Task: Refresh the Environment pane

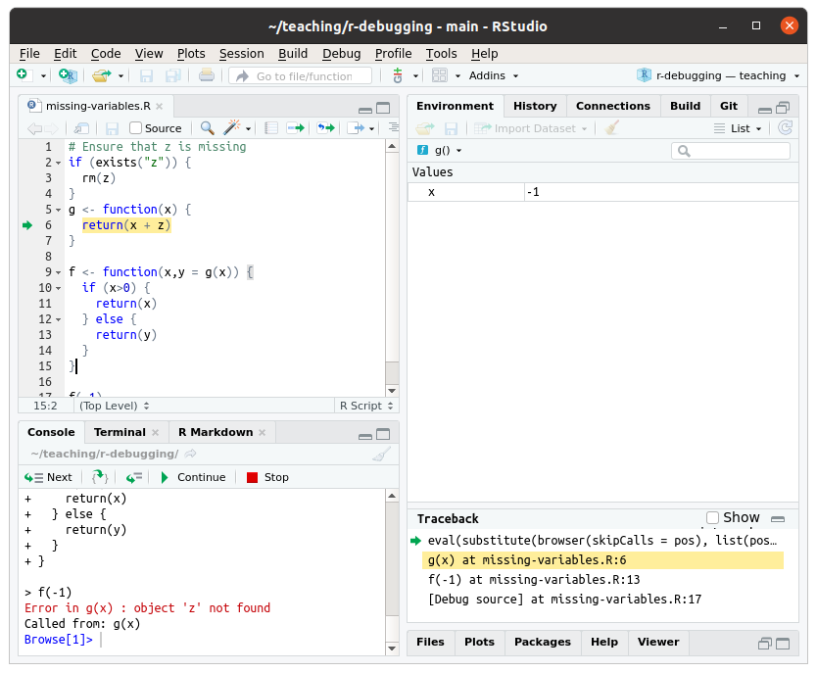Action: [786, 127]
